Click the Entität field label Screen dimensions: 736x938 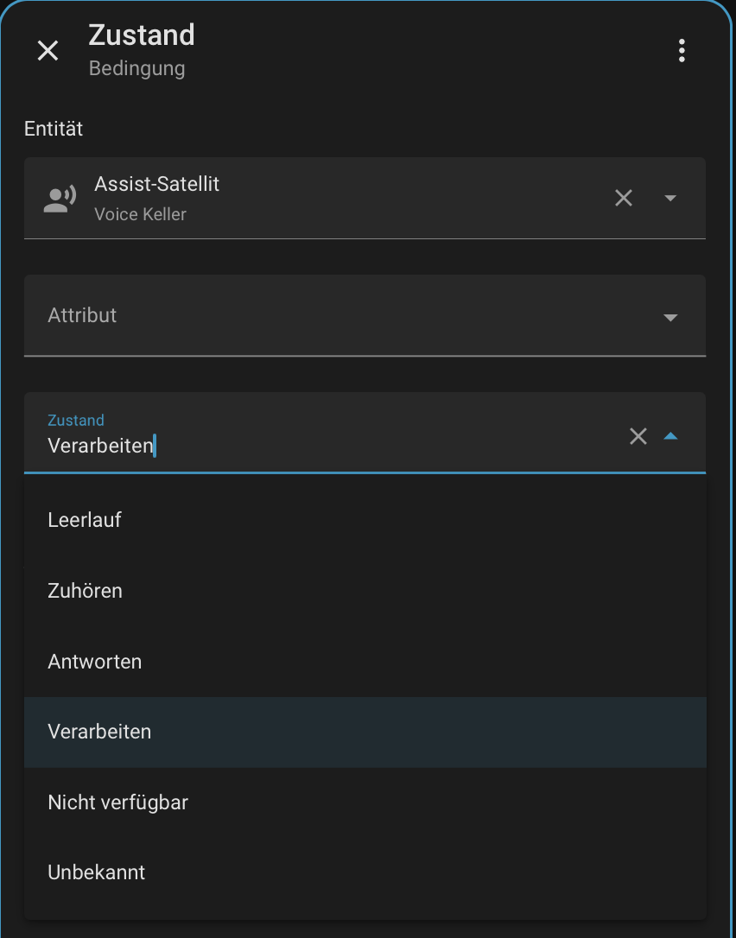[x=54, y=129]
